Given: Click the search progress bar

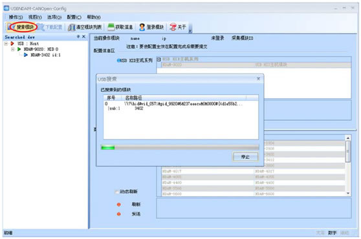Looking at the screenshot, I should tap(180, 147).
